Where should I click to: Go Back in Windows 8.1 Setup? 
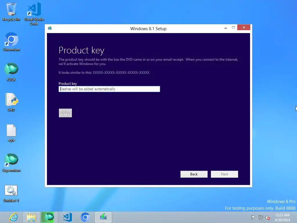tap(194, 174)
